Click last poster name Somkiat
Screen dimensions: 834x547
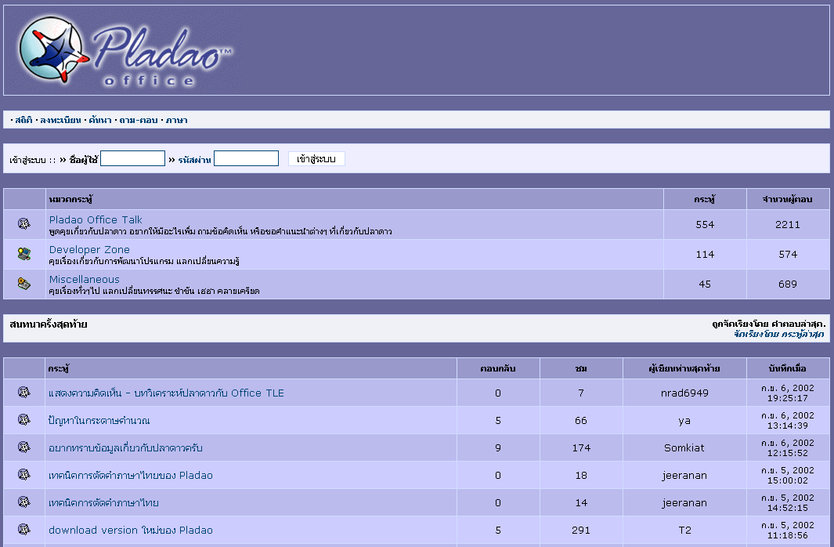click(684, 448)
